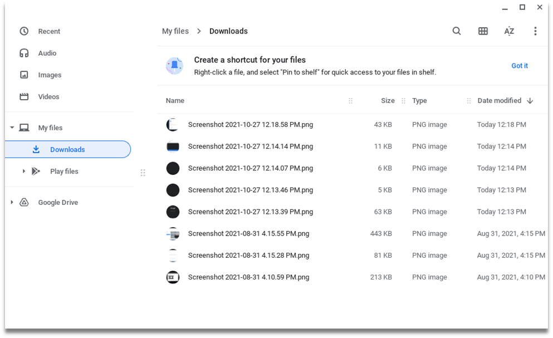Expand the Google Drive tree item

tap(12, 202)
